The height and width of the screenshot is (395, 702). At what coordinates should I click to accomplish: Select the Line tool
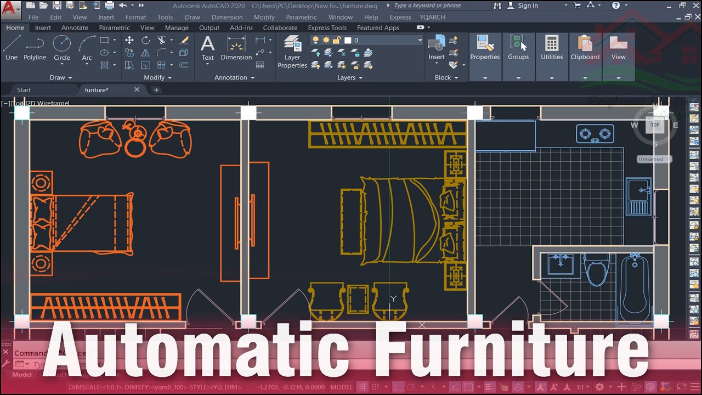tap(12, 48)
